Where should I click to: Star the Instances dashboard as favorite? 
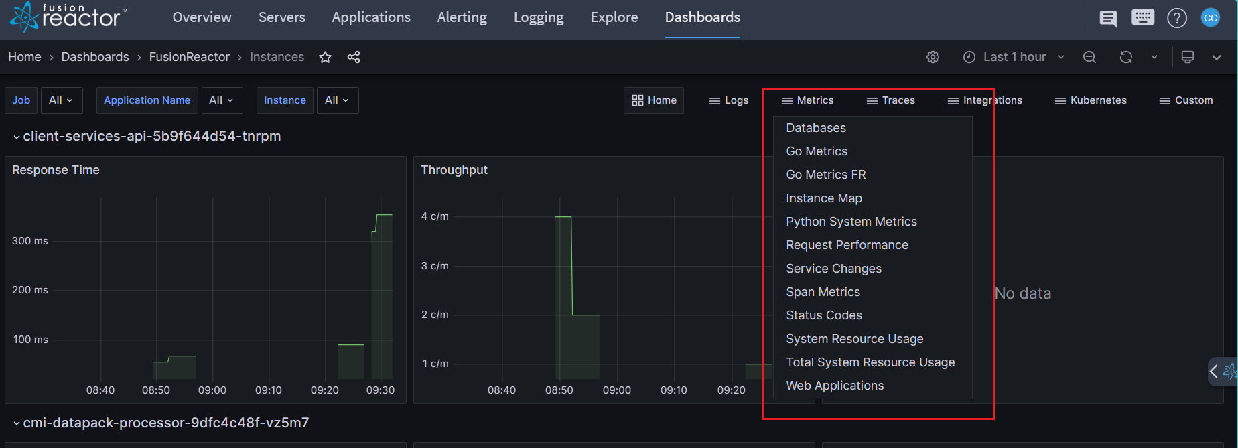(325, 58)
